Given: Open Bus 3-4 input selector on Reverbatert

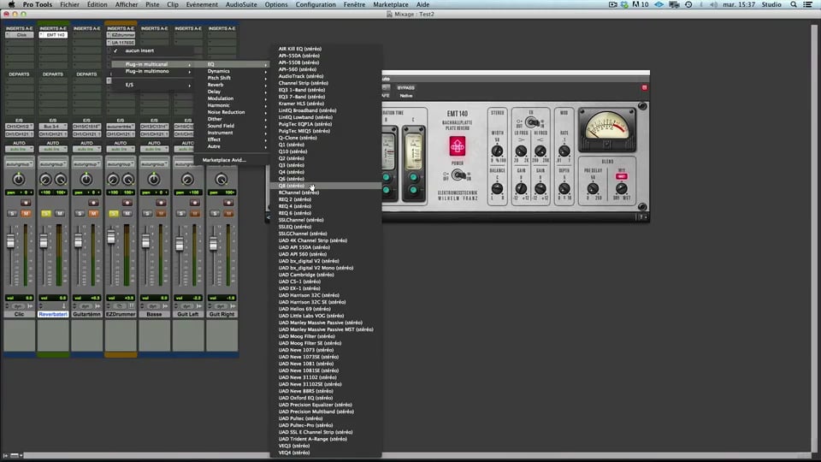Looking at the screenshot, I should 53,127.
